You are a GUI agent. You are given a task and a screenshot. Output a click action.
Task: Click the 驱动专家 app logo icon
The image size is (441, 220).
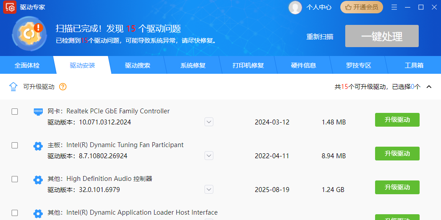pos(10,7)
